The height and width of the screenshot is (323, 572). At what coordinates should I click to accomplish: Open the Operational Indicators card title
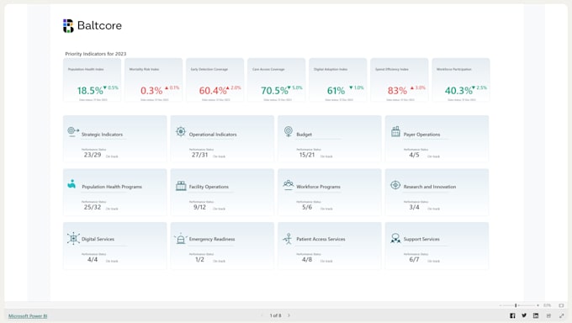pos(213,135)
